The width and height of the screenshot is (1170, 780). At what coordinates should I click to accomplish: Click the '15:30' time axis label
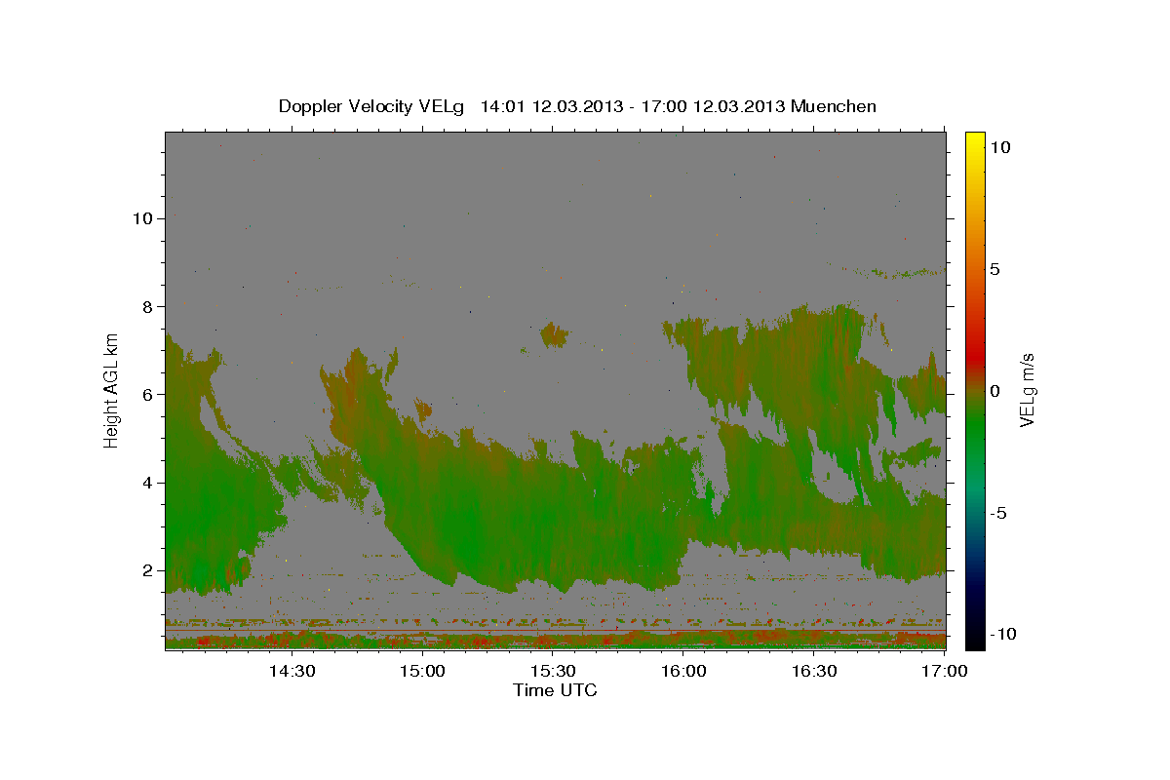pyautogui.click(x=553, y=672)
